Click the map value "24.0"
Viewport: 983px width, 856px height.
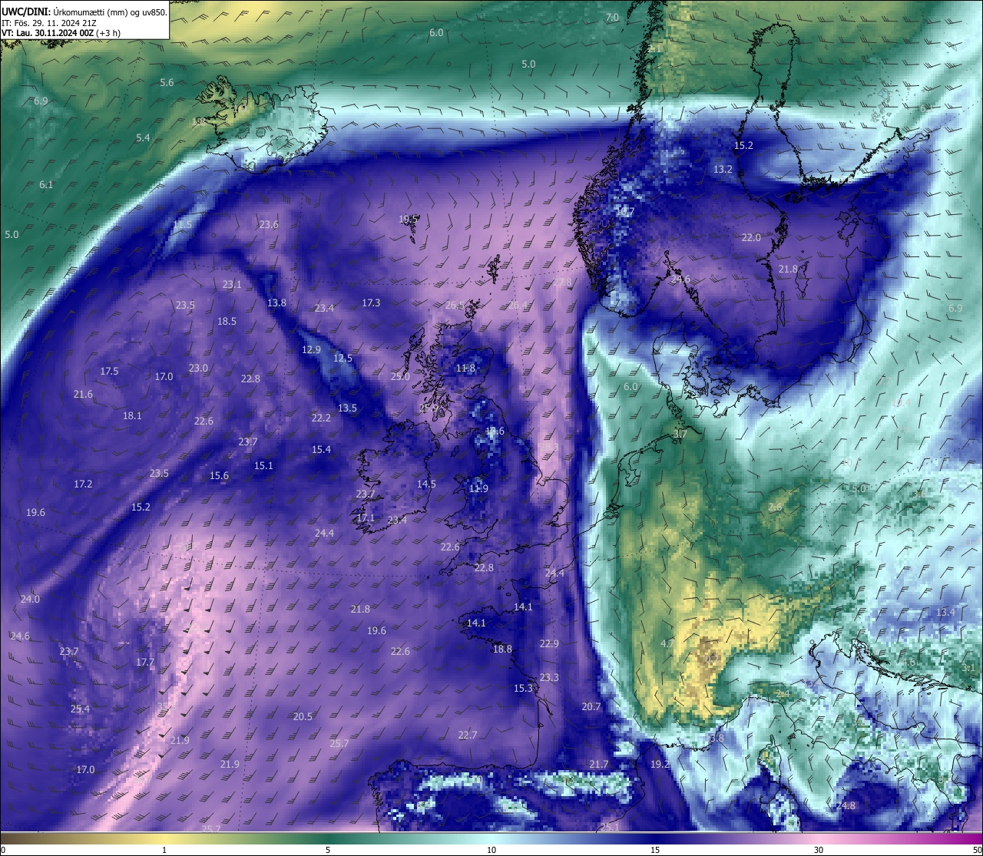[x=30, y=599]
